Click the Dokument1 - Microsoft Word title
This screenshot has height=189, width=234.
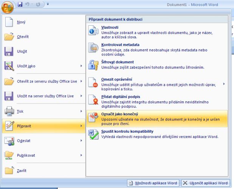pyautogui.click(x=192, y=5)
